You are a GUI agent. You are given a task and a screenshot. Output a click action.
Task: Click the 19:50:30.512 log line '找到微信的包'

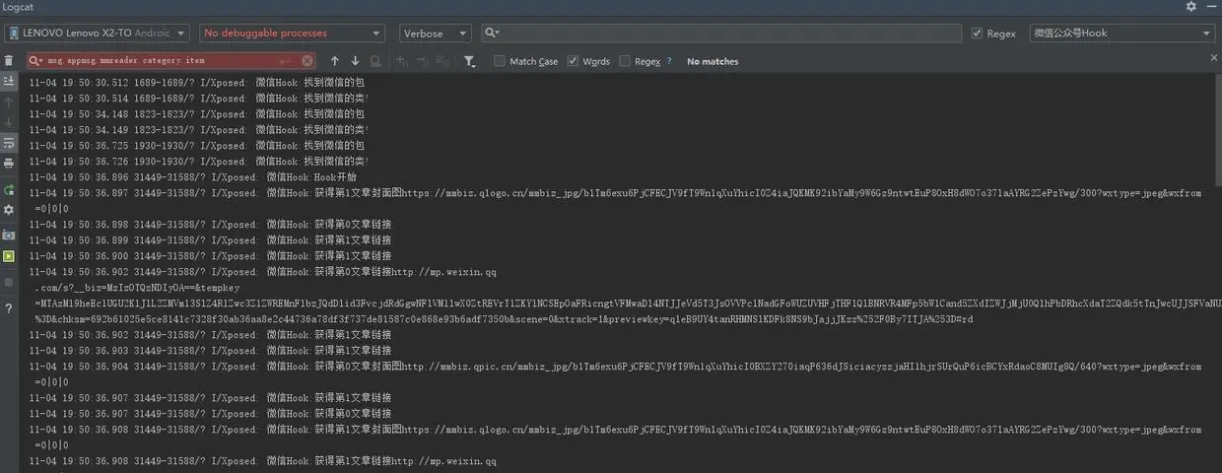tap(198, 82)
